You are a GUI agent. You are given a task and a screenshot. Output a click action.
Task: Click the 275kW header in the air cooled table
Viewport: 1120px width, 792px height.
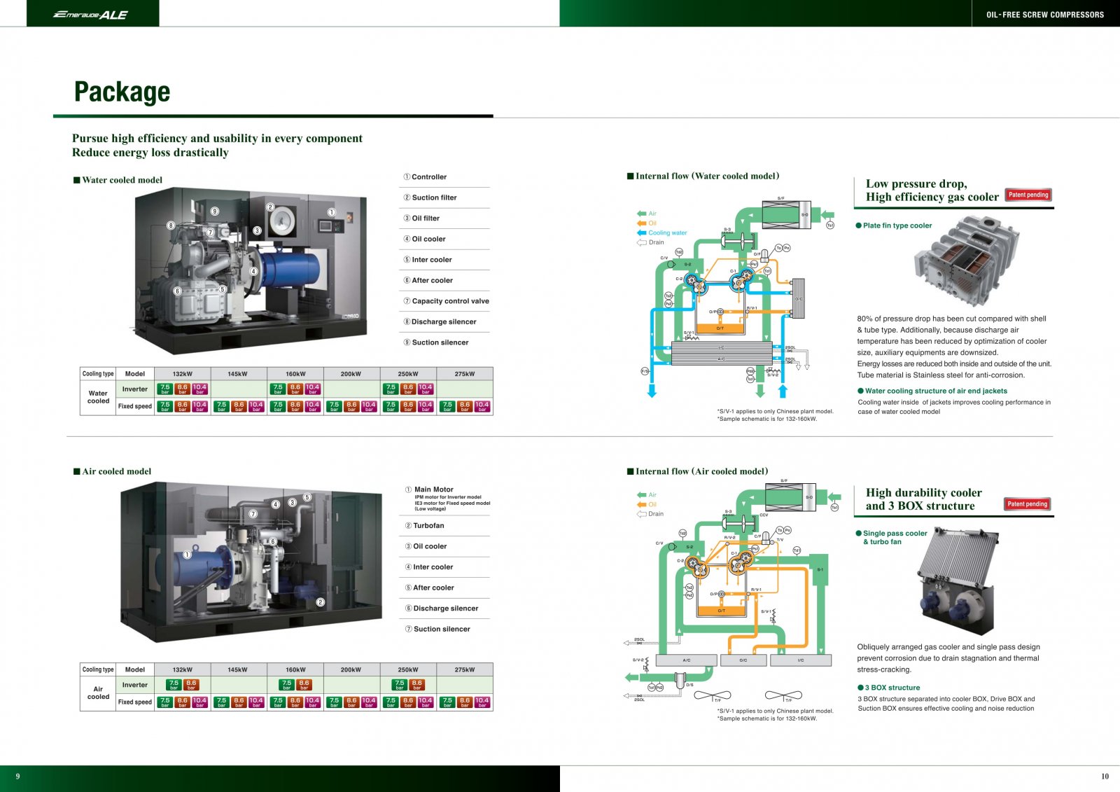click(x=464, y=669)
